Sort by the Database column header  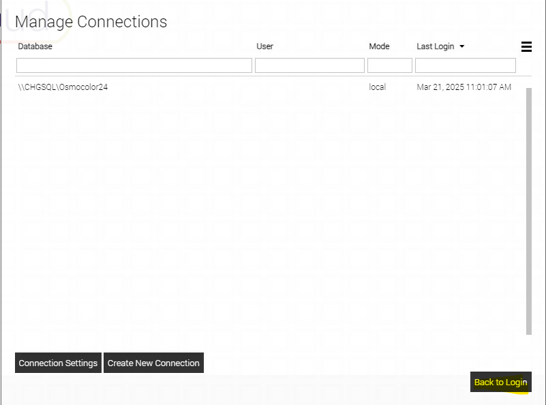coord(35,46)
